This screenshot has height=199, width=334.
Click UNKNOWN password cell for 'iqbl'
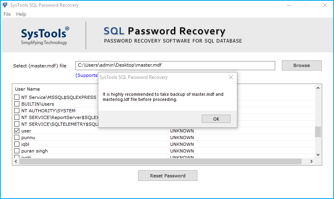click(182, 144)
